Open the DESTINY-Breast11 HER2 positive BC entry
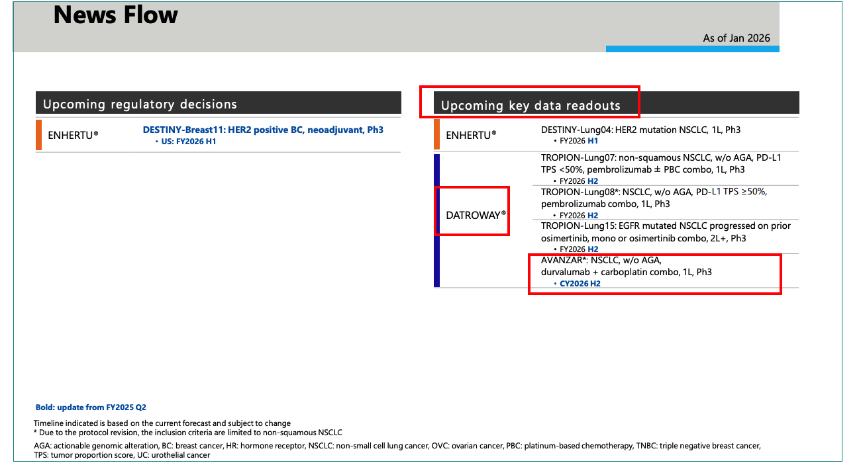861x463 pixels. [263, 130]
